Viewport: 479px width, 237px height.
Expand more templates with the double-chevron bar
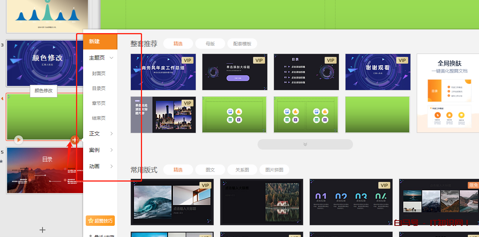[x=305, y=144]
